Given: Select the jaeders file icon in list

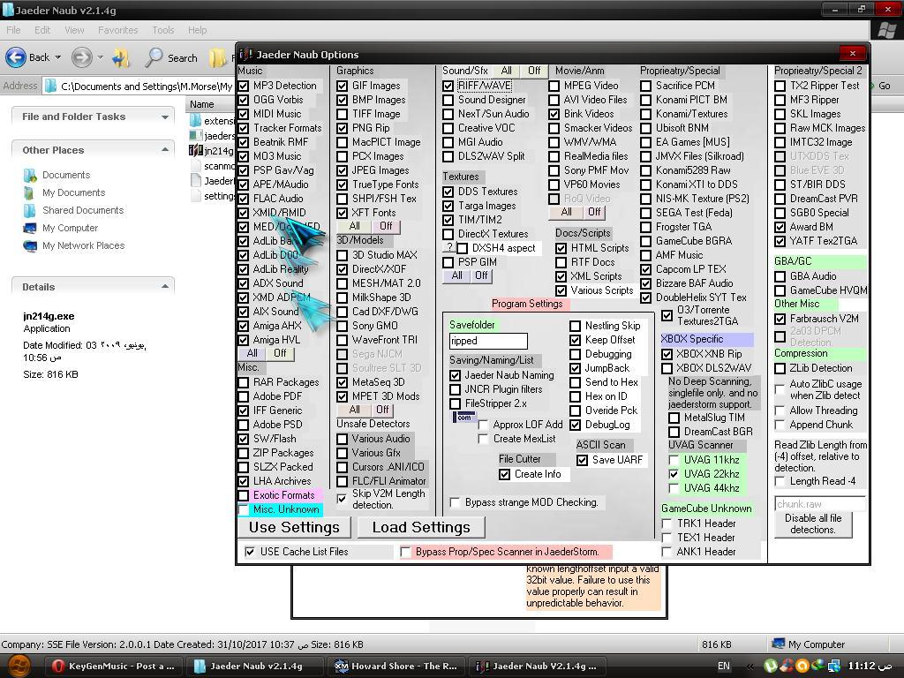Looking at the screenshot, I should pyautogui.click(x=195, y=136).
